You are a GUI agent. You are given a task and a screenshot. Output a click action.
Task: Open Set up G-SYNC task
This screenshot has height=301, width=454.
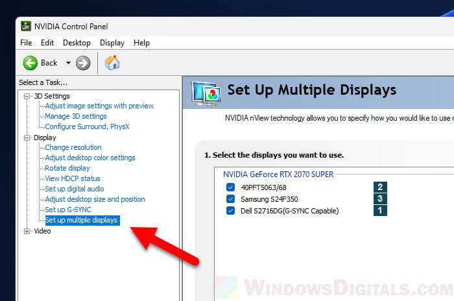pos(68,210)
